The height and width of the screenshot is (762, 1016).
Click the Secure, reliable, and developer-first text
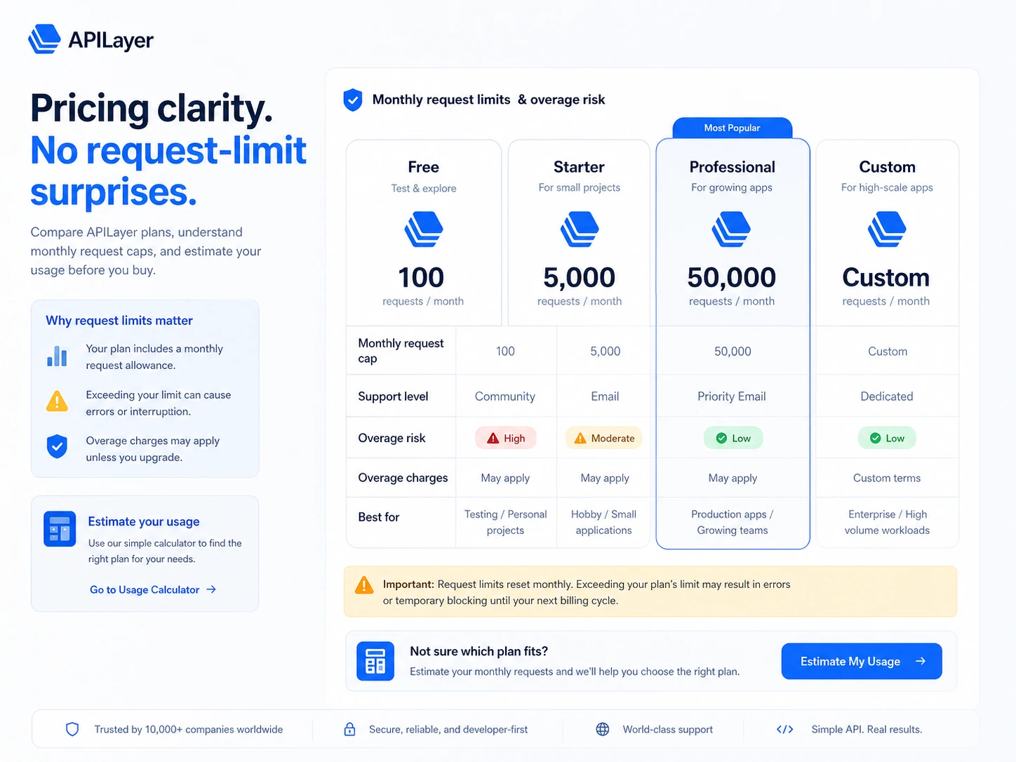[448, 730]
